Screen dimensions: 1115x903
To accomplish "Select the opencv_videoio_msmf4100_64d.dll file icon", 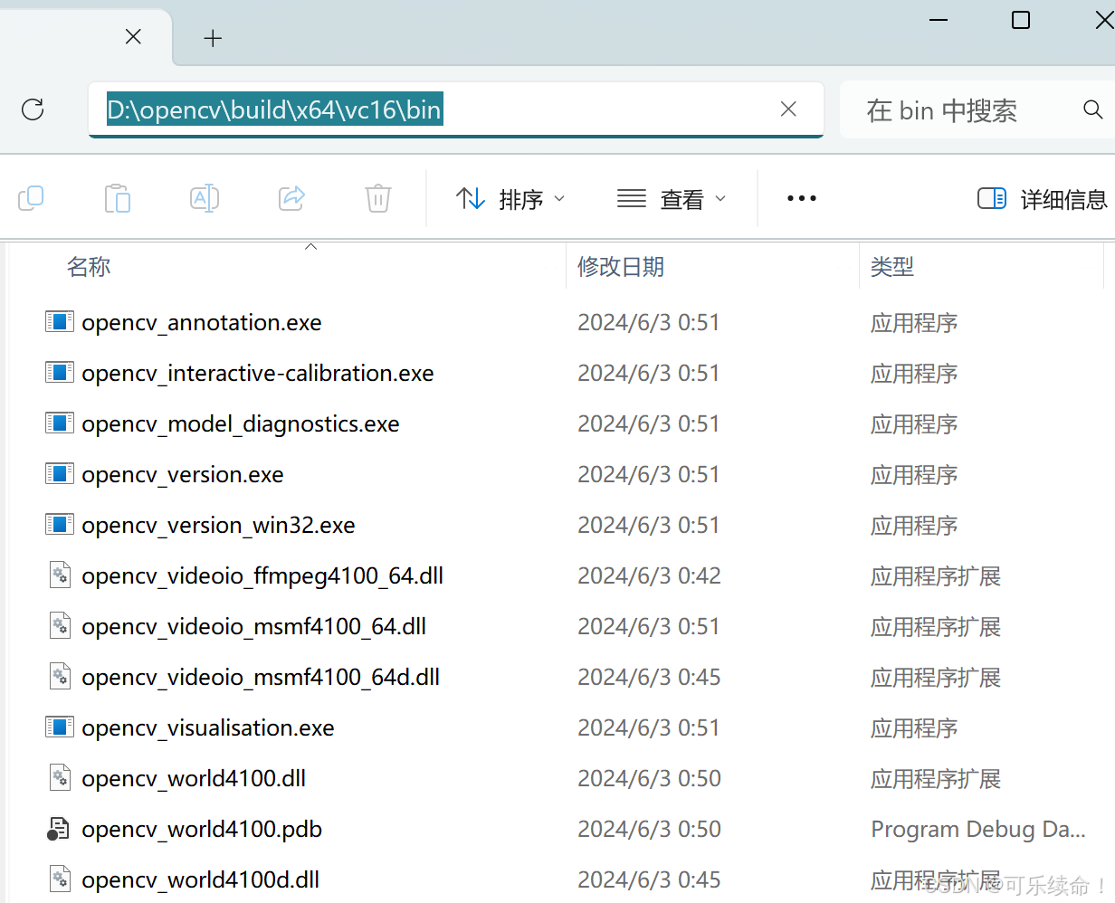I will point(60,676).
